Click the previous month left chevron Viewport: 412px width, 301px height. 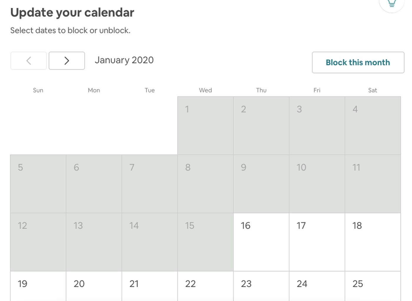29,61
